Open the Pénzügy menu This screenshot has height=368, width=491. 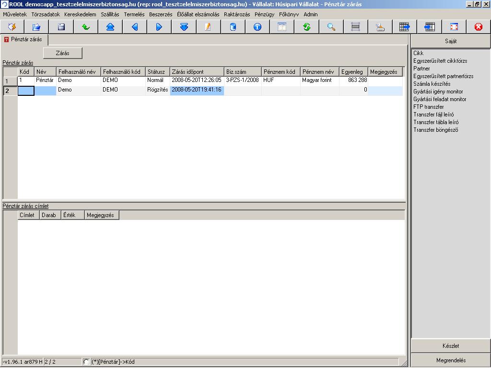264,14
